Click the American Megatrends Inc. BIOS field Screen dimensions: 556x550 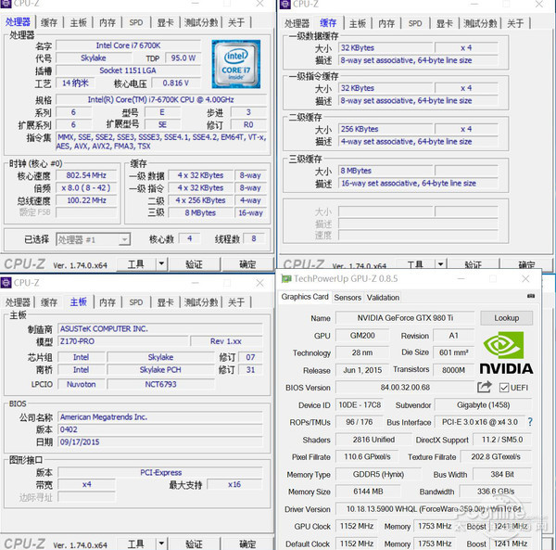pyautogui.click(x=160, y=416)
